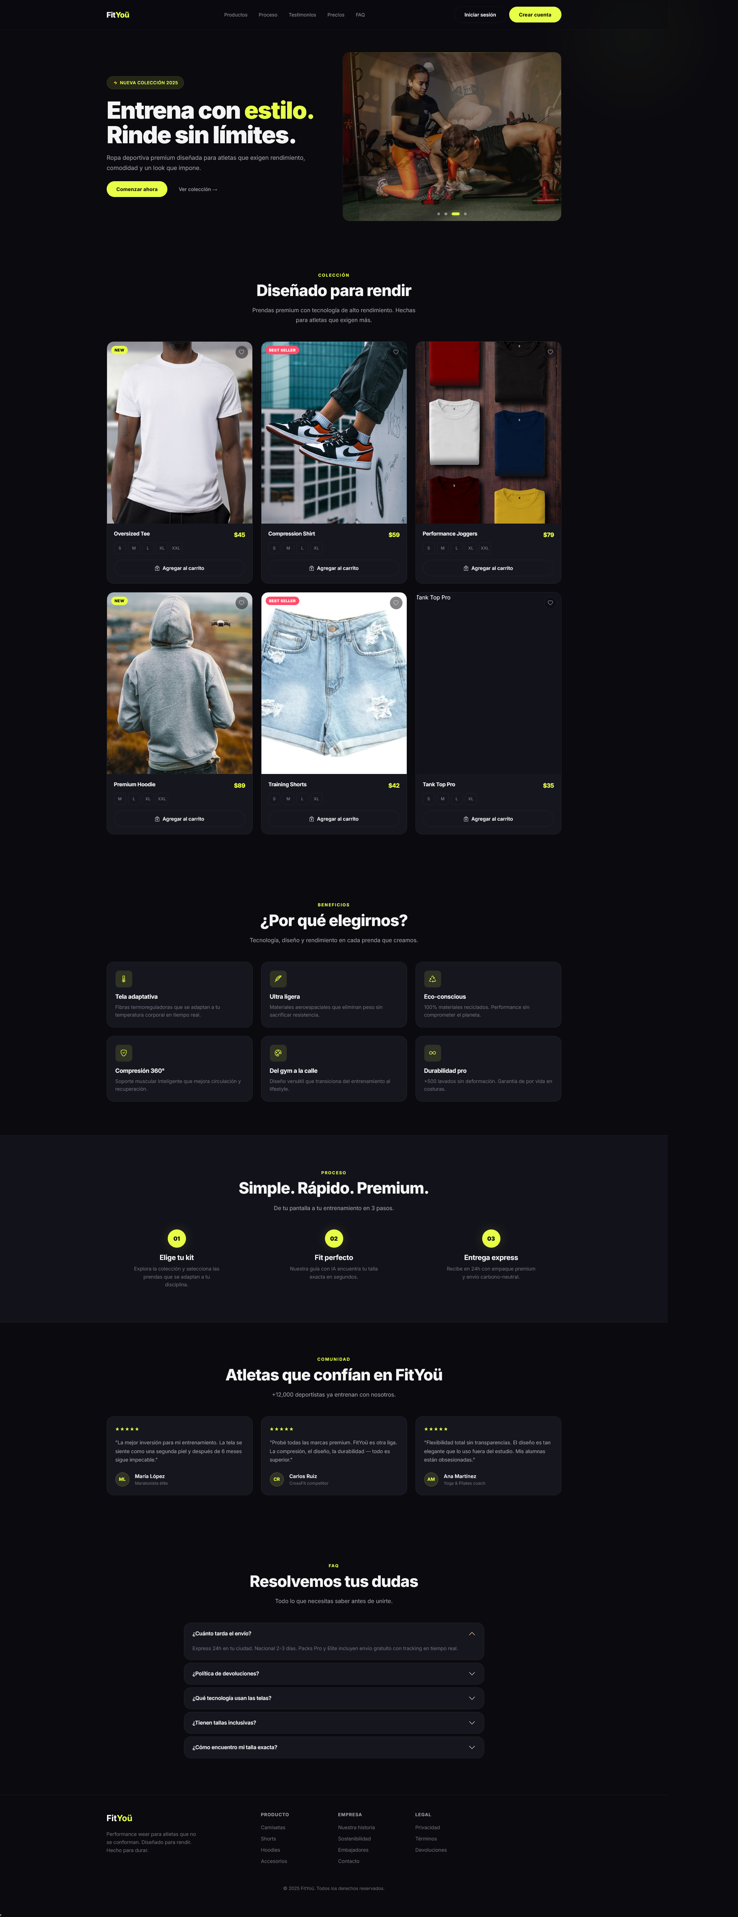738x1917 pixels.
Task: Open footer Contacto link
Action: point(348,1861)
